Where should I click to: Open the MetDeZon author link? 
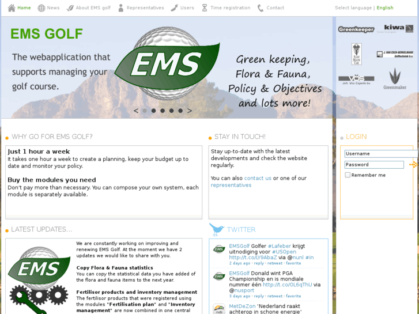coord(242,307)
